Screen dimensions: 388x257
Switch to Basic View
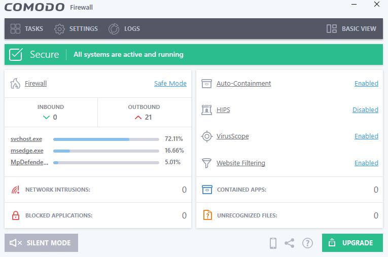(x=351, y=29)
